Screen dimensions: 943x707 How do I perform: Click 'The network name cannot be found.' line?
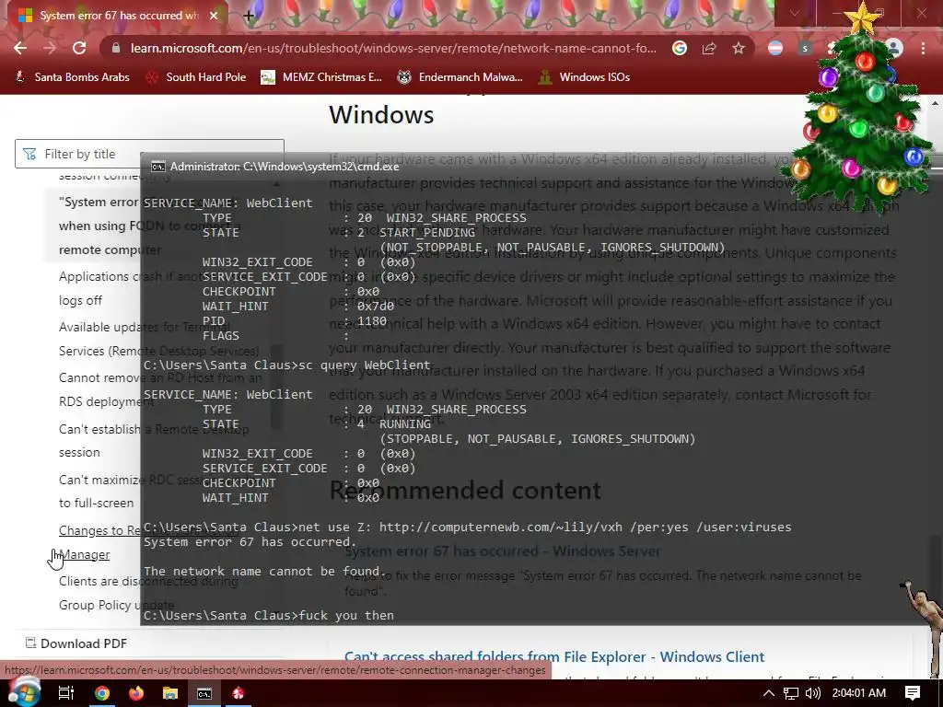[262, 571]
